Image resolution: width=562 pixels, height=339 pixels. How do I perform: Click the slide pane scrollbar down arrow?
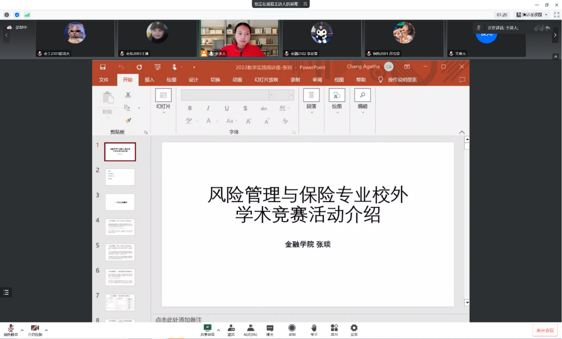[467, 302]
